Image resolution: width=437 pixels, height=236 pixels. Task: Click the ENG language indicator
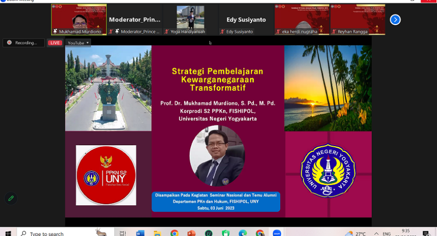[387, 234]
